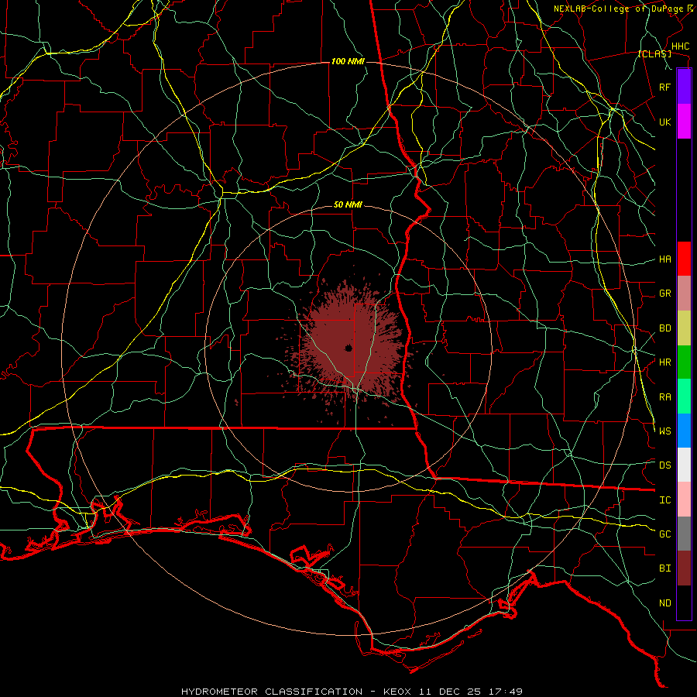Click the "HR" legend label
The image size is (697, 697).
point(665,362)
